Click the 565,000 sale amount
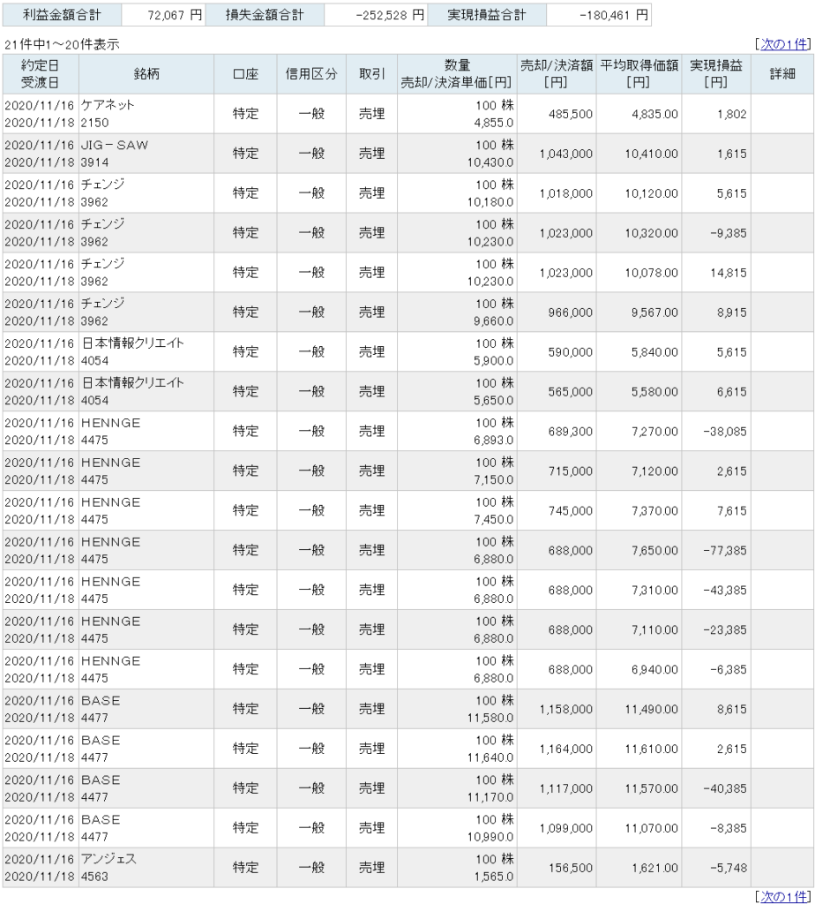The height and width of the screenshot is (904, 815). pos(570,392)
